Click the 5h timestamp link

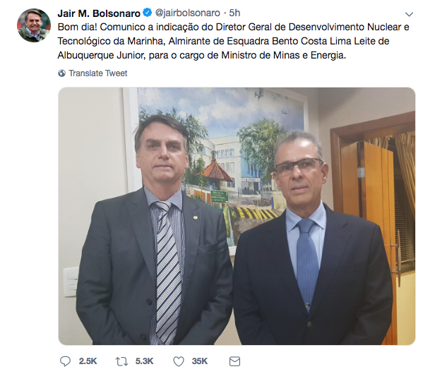(235, 13)
